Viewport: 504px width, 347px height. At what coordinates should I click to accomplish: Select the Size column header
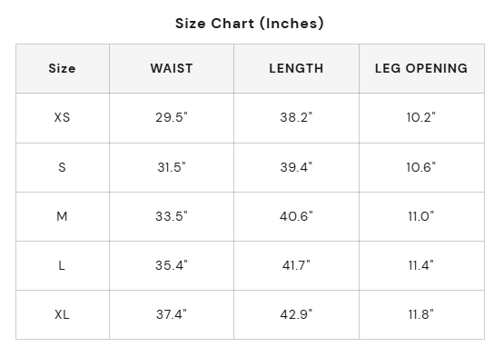coord(62,68)
